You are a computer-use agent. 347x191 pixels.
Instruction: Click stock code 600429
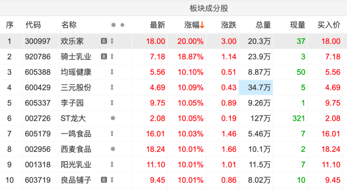(37, 88)
